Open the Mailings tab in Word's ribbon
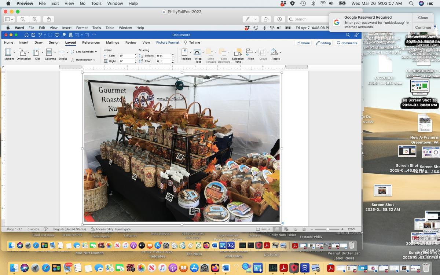The width and height of the screenshot is (440, 275). click(113, 43)
